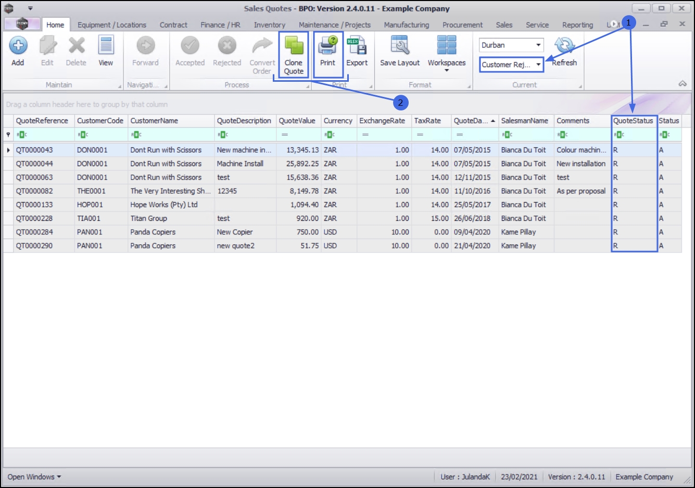Click the New Copier description cell

245,232
